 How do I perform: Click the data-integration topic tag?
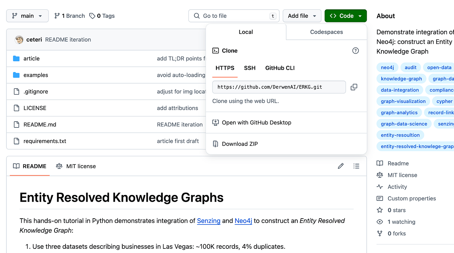pos(400,90)
